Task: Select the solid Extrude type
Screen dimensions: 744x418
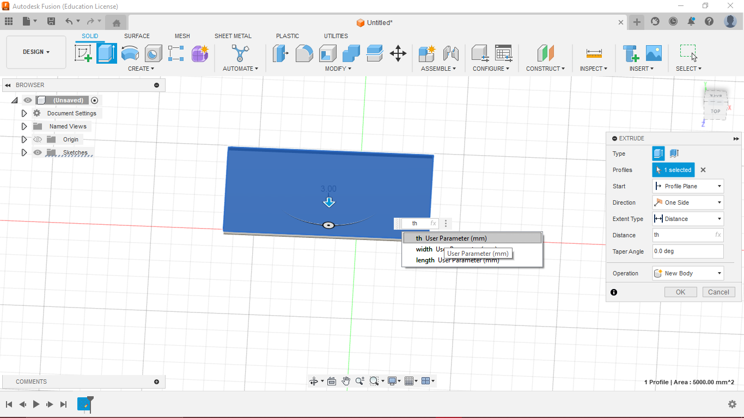Action: (658, 153)
